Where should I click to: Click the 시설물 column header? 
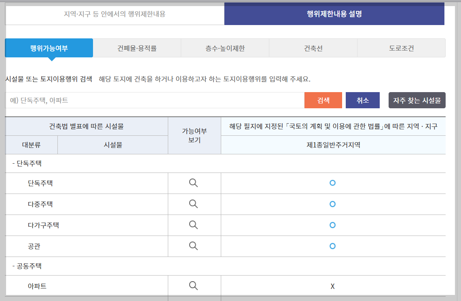pos(113,145)
